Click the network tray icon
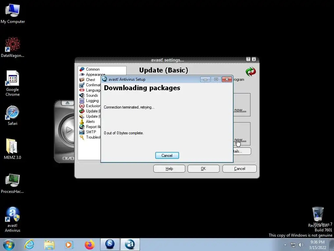334x251 pixels. [x=293, y=245]
